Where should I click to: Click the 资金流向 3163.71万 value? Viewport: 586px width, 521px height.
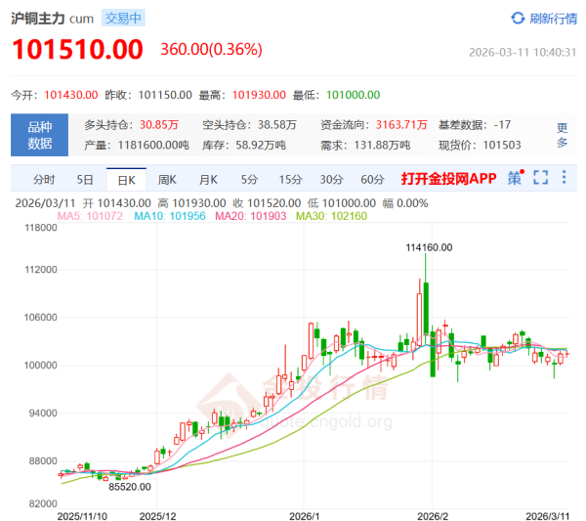(x=401, y=125)
